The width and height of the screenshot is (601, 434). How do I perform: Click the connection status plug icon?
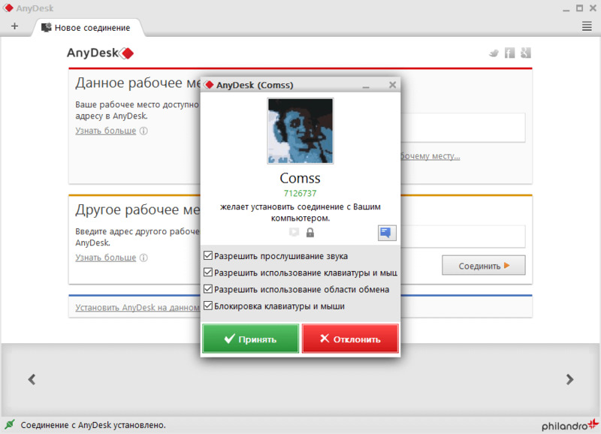pos(10,424)
